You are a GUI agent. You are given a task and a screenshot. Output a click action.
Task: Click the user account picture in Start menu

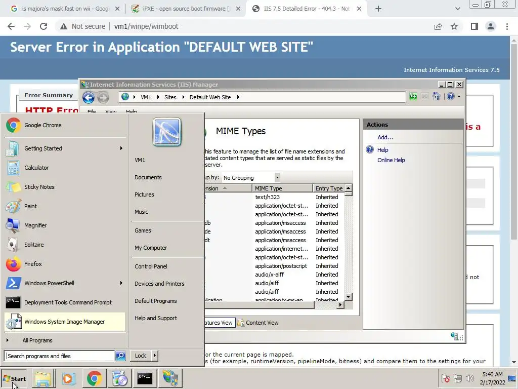pyautogui.click(x=167, y=132)
